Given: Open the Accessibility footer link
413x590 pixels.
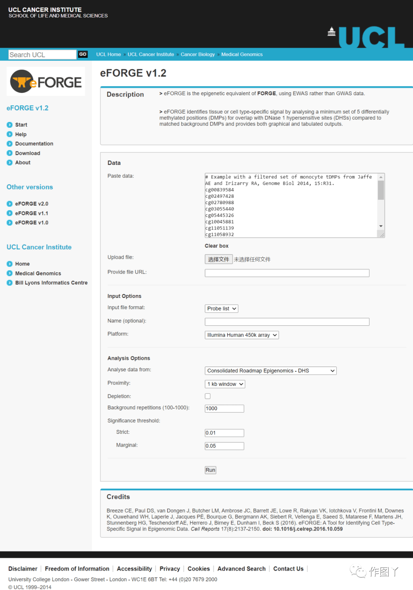Looking at the screenshot, I should (x=134, y=569).
